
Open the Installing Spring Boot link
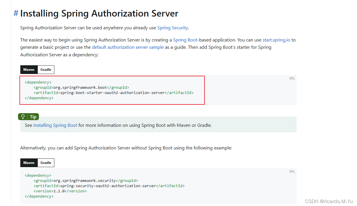click(55, 125)
